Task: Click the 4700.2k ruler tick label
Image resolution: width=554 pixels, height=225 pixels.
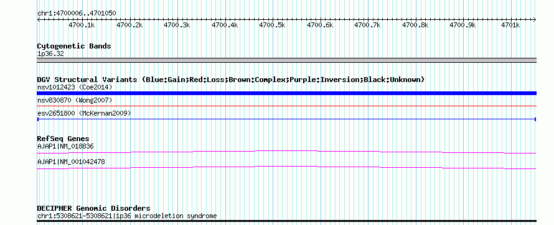Action: pyautogui.click(x=129, y=25)
